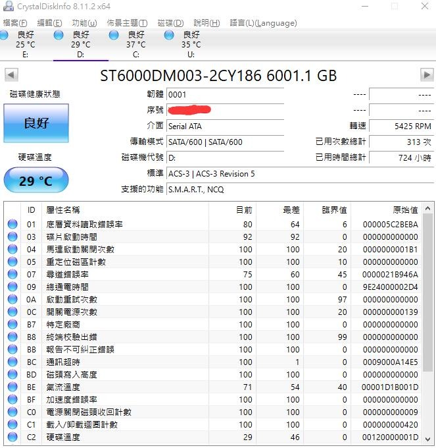Click the rotation rate value 5425 RPM
This screenshot has height=448, width=436.
click(402, 126)
